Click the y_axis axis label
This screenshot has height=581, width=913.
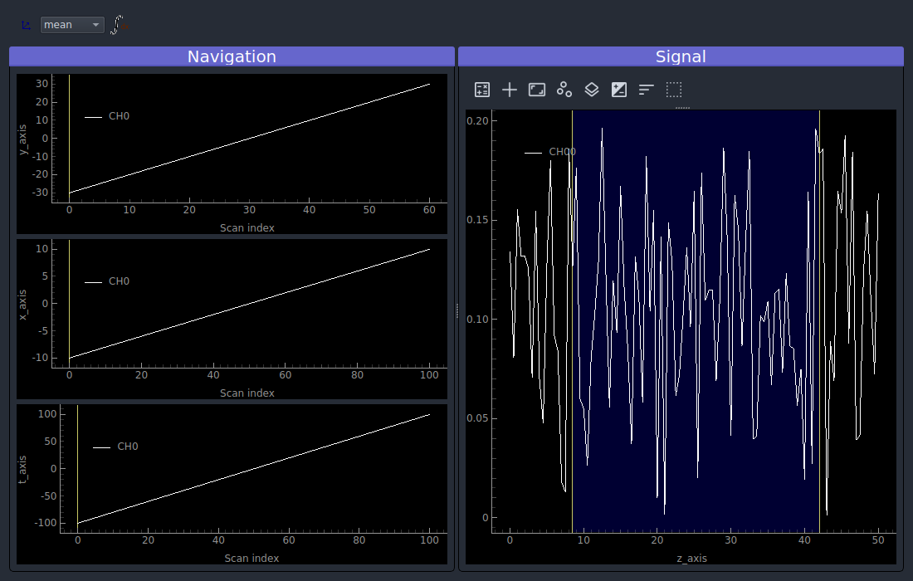coord(22,139)
